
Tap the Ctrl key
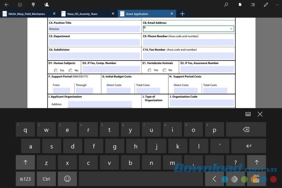click(46, 179)
